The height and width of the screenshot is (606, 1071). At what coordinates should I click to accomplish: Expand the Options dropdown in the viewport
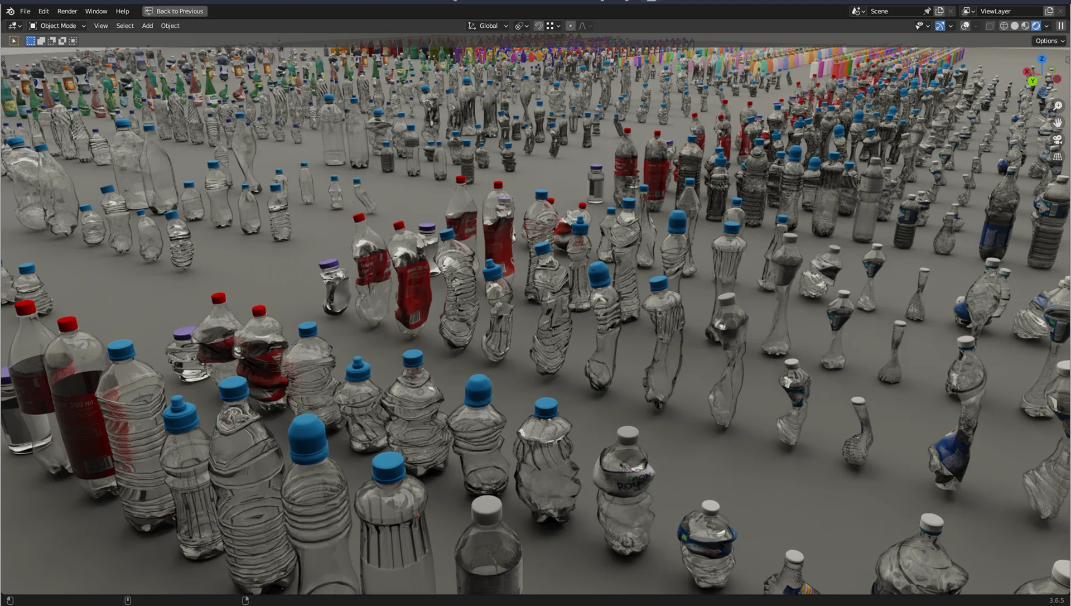tap(1049, 40)
